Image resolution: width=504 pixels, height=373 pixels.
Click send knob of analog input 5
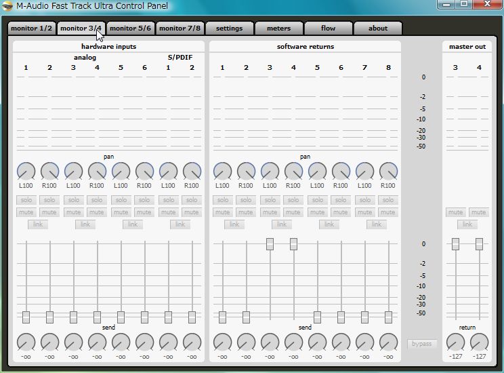pyautogui.click(x=121, y=342)
